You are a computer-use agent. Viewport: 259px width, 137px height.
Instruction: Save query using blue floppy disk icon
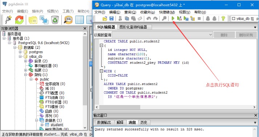112,18
